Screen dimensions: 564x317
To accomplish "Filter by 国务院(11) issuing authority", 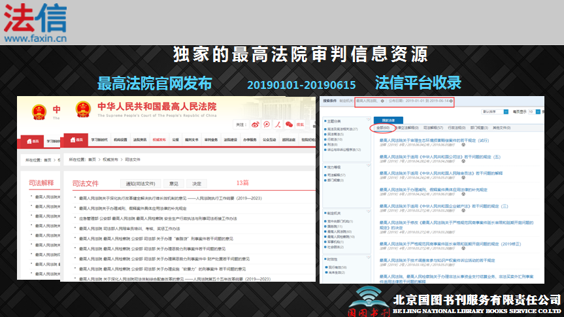I will (335, 227).
